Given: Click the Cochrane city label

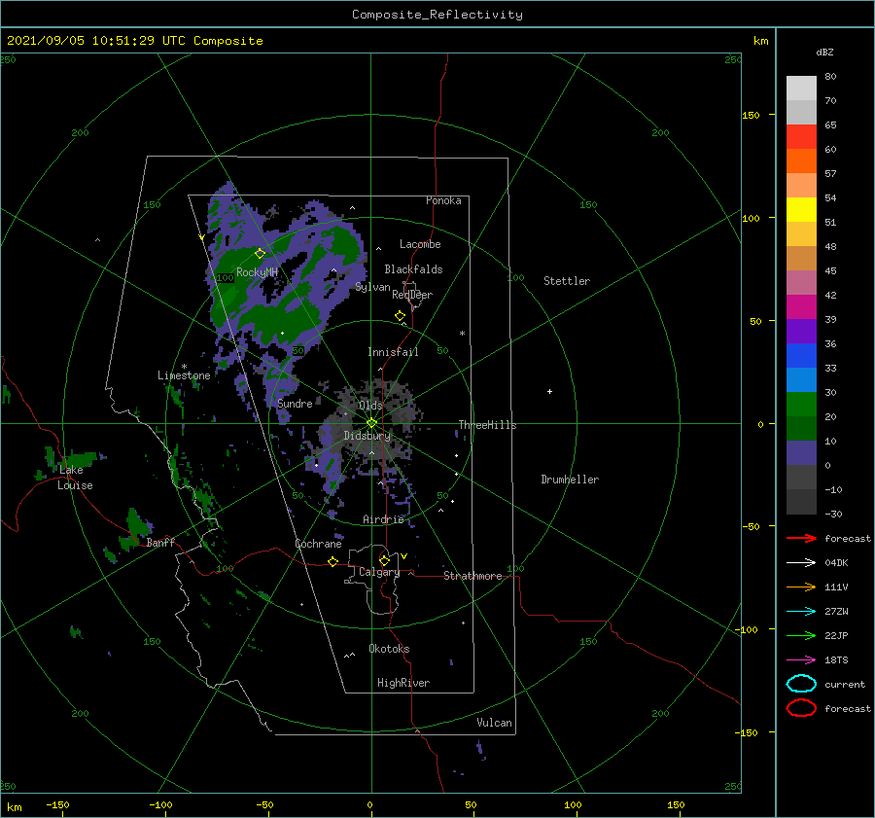Looking at the screenshot, I should click(318, 544).
